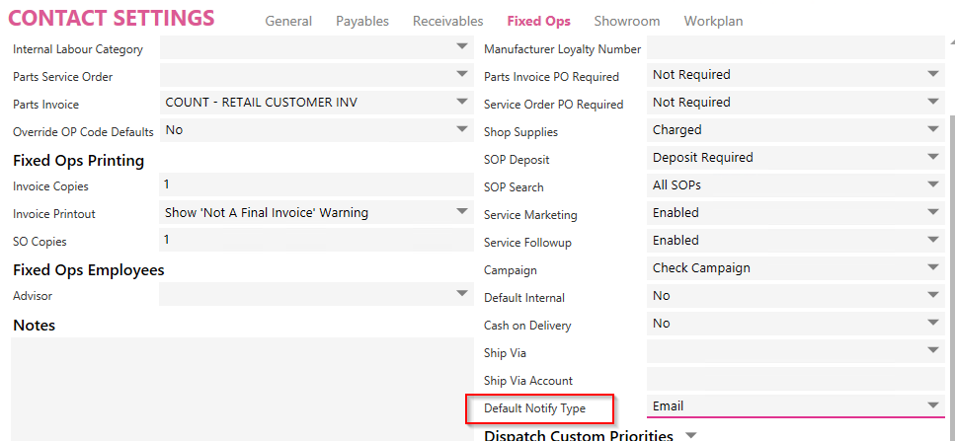The image size is (955, 441).
Task: Open the Service Marketing dropdown
Action: tap(795, 213)
